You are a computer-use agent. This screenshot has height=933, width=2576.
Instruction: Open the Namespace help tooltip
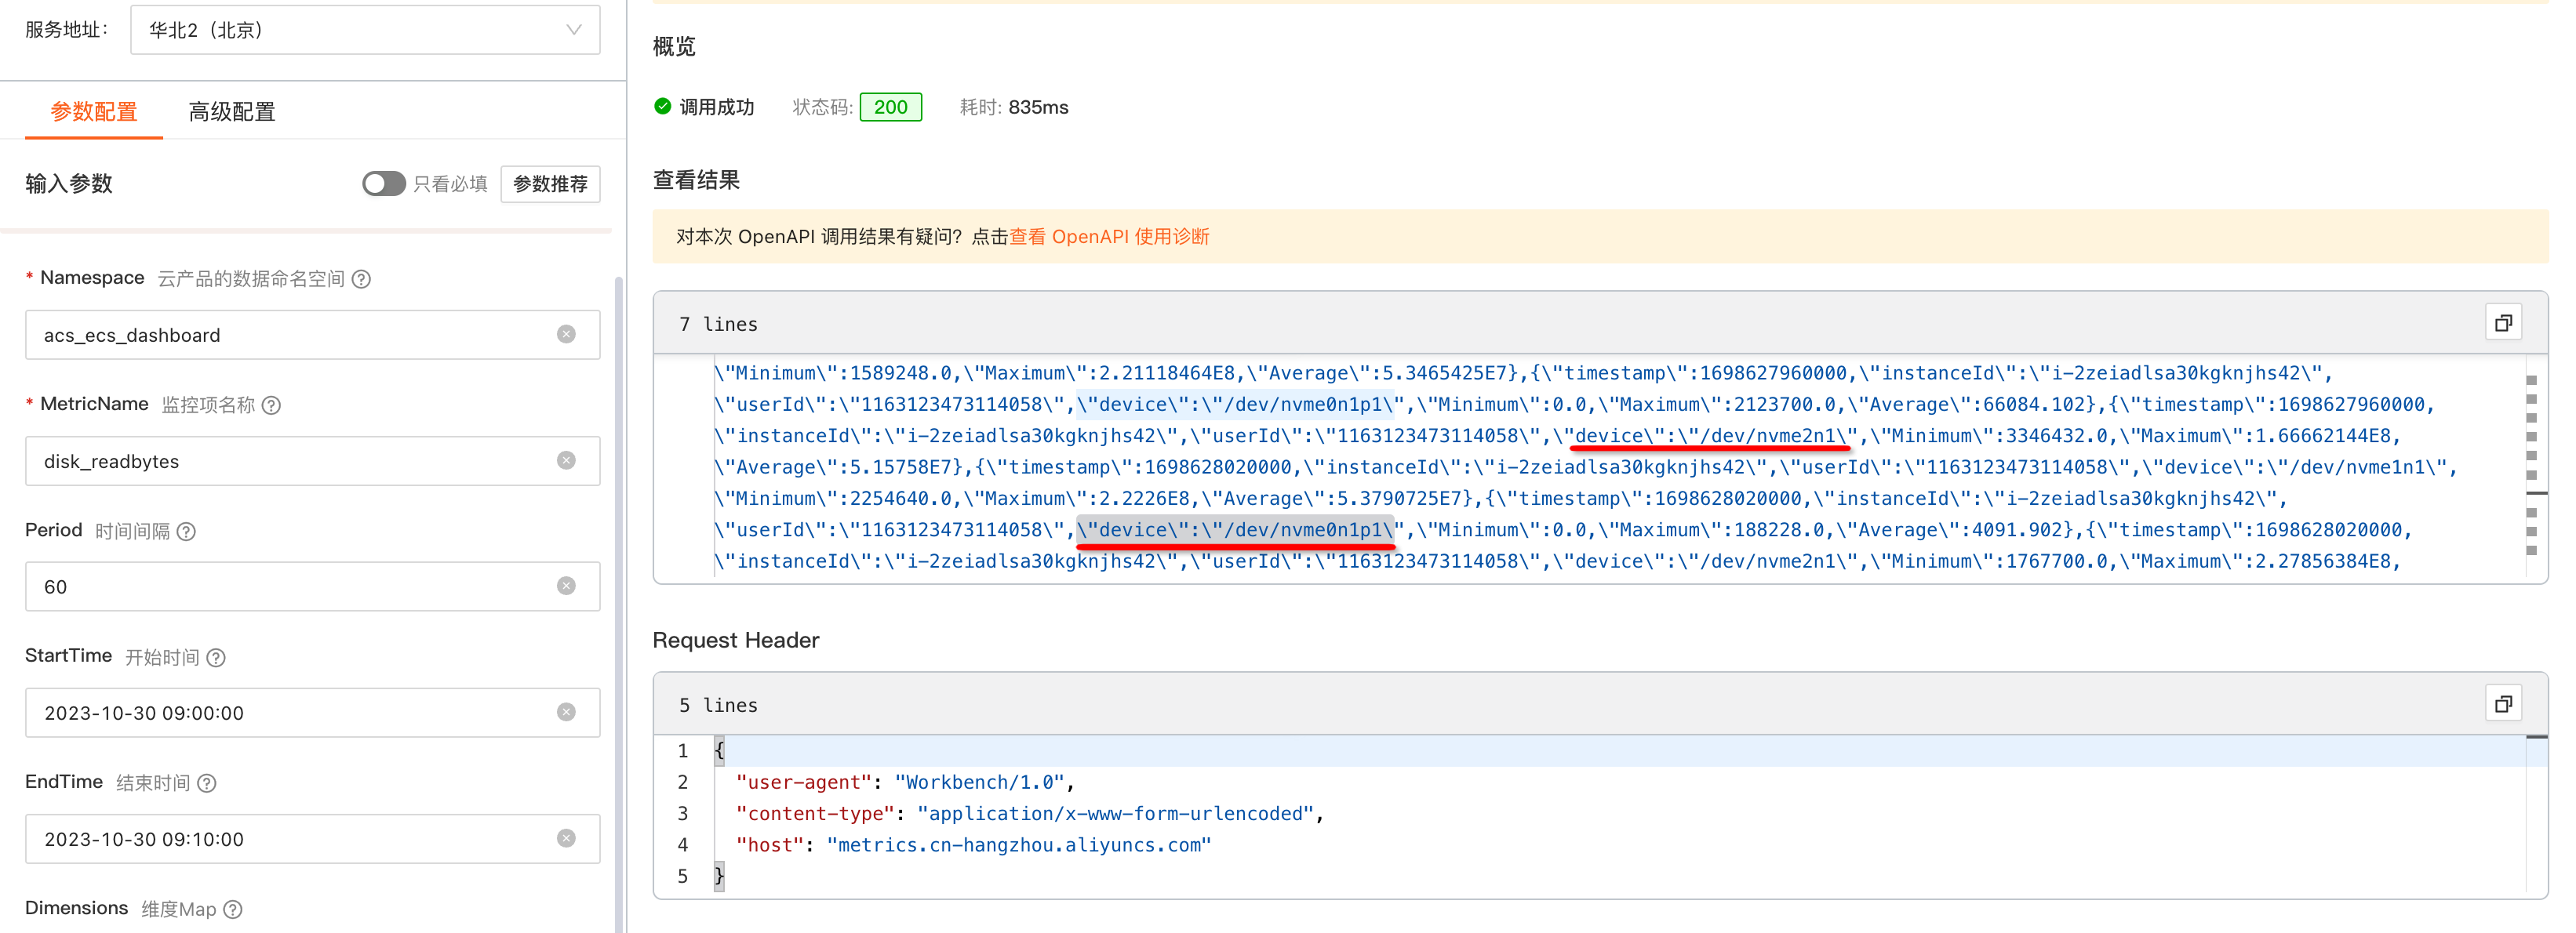click(361, 278)
